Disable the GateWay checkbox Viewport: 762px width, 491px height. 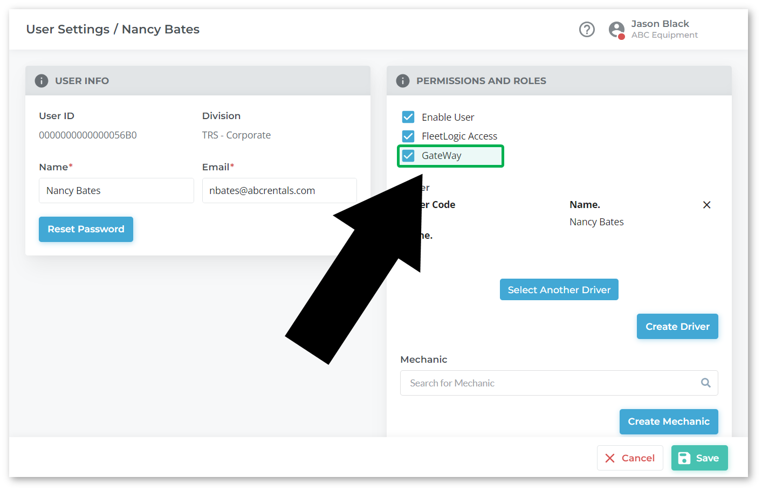[x=408, y=156]
